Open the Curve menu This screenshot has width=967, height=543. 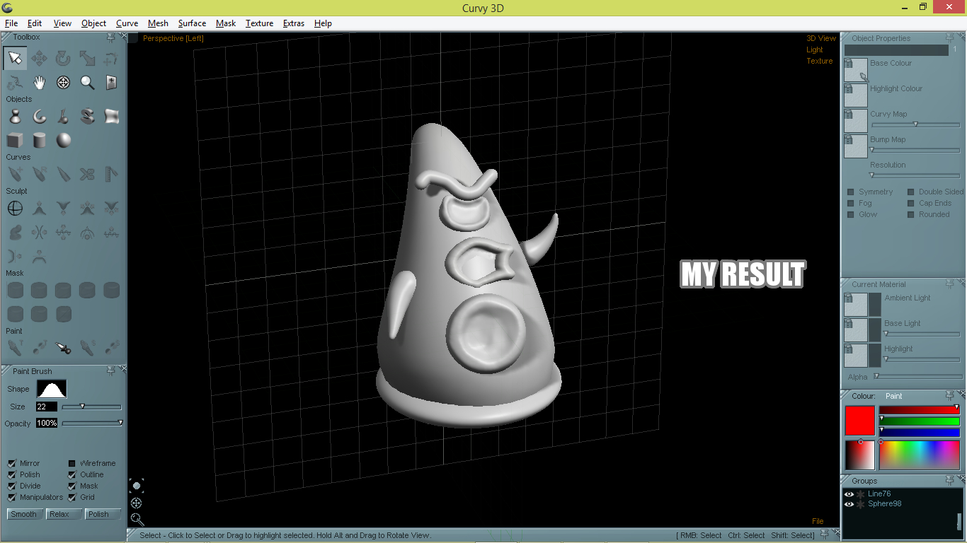[127, 23]
